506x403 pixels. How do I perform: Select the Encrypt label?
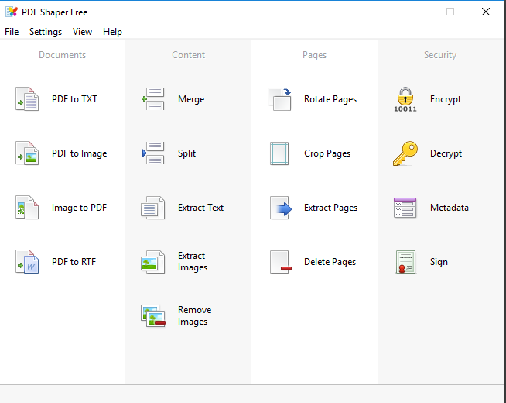[x=446, y=99]
